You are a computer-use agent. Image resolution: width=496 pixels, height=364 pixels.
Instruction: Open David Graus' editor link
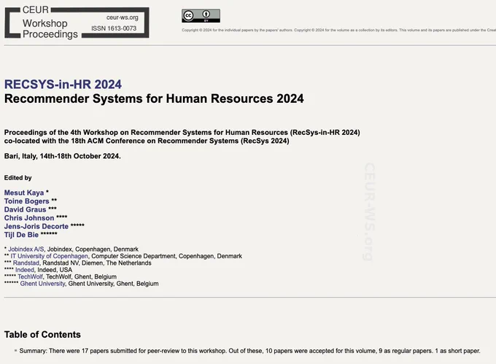(x=25, y=209)
